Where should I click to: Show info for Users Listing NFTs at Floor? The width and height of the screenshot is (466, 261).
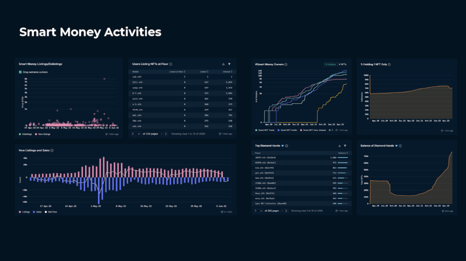coord(171,64)
